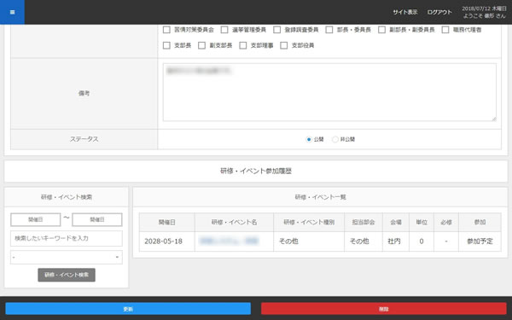Check the 支部理事 checkbox
Screen dimensions: 512x320
tap(243, 45)
